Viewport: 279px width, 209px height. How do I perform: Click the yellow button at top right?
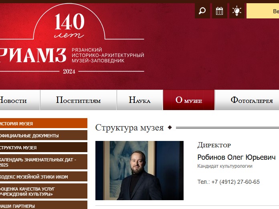[x=263, y=11]
